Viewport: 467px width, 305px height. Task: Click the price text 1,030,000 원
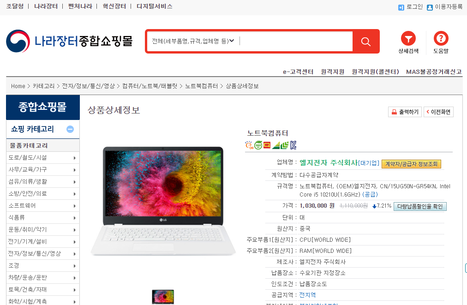point(317,206)
